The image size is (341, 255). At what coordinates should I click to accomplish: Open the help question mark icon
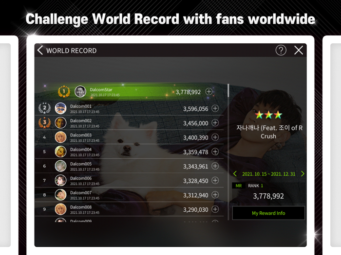point(281,51)
